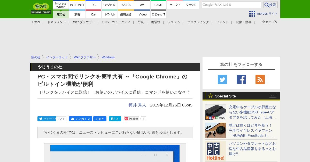Open the 中古品情報 article link
Screen dimensions: 310x162
[252, 149]
